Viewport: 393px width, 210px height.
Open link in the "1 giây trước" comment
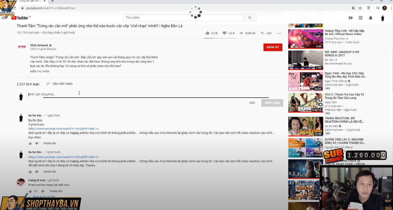coord(63,129)
